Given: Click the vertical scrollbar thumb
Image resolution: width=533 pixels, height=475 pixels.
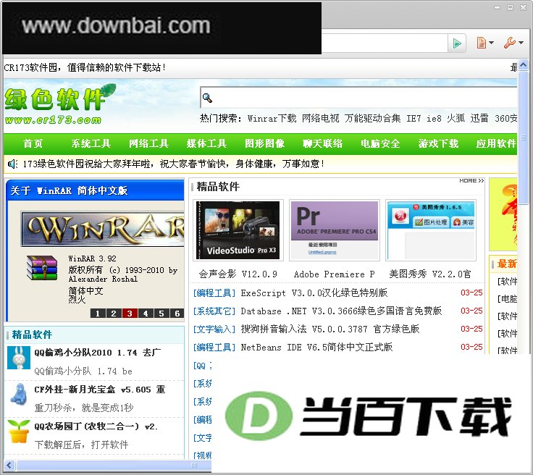Looking at the screenshot, I should click(523, 138).
